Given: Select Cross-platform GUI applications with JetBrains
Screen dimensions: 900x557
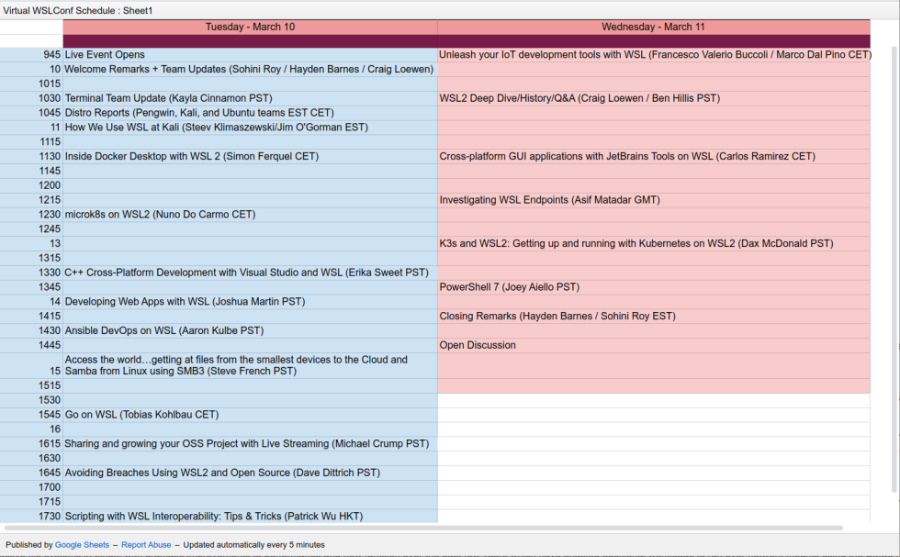Looking at the screenshot, I should [654, 157].
